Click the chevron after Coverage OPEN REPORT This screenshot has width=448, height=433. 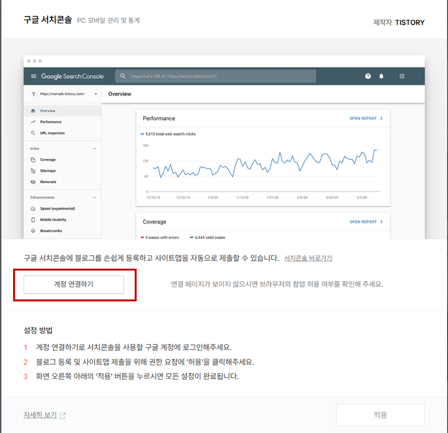pos(381,222)
